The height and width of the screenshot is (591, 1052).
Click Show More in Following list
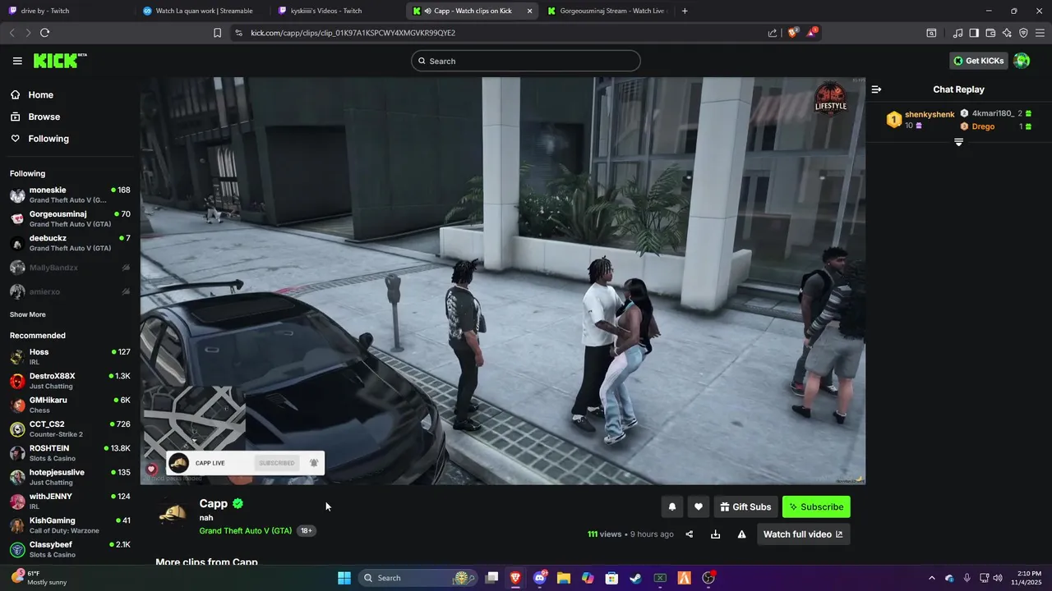28,314
